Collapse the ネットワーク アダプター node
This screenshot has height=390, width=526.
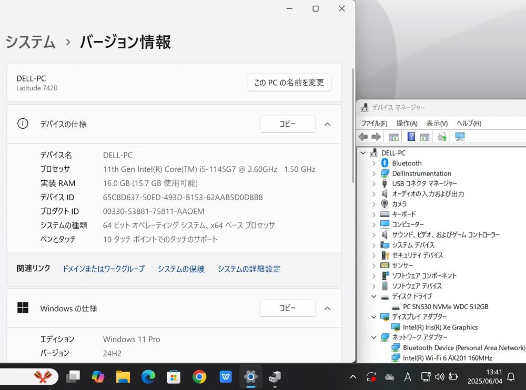click(373, 337)
